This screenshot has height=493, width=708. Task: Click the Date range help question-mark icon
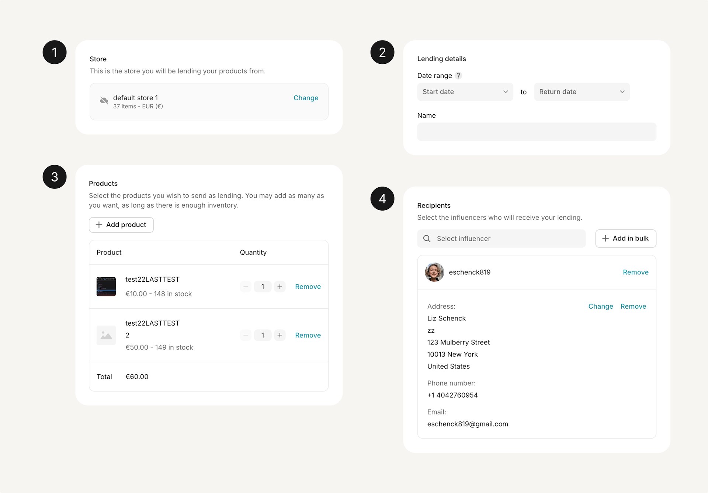[x=458, y=76]
